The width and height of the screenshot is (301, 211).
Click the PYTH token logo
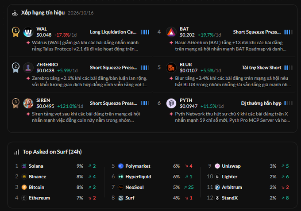point(171,103)
